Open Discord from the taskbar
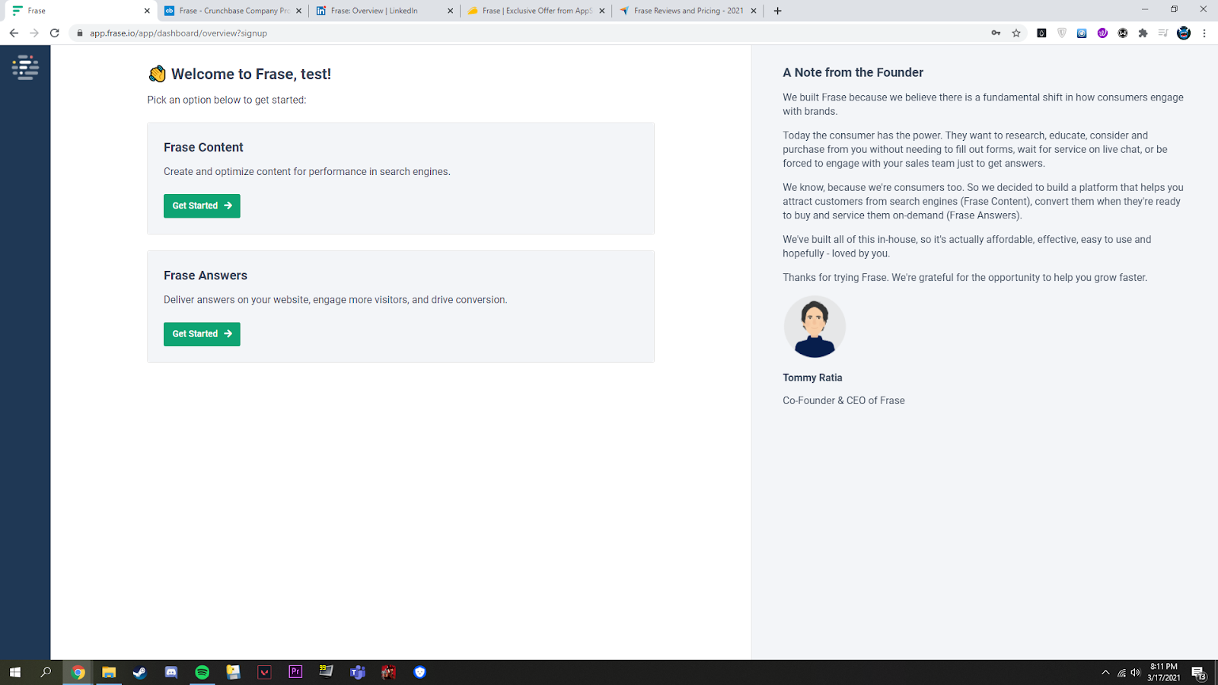This screenshot has width=1218, height=685. (171, 672)
